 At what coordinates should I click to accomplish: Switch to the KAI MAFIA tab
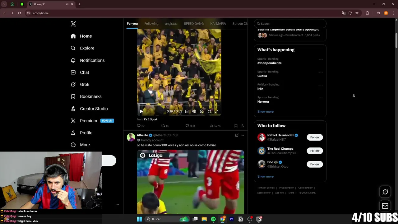218,24
